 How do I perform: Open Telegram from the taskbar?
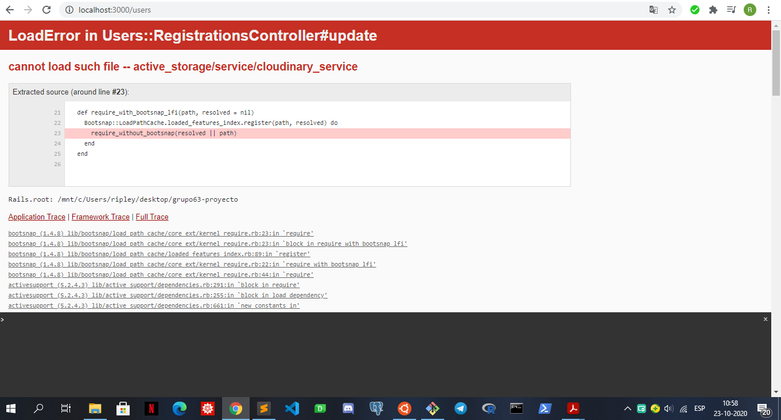(460, 409)
